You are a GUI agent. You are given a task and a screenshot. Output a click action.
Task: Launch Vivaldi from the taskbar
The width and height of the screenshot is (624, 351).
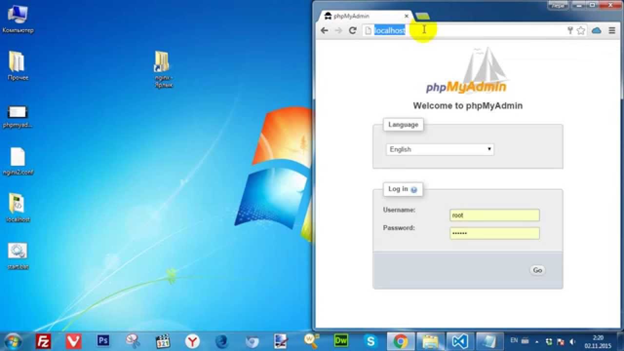coord(73,341)
